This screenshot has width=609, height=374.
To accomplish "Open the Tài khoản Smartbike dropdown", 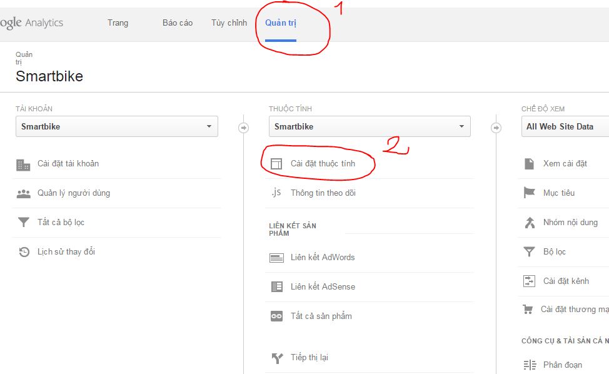I will (117, 126).
